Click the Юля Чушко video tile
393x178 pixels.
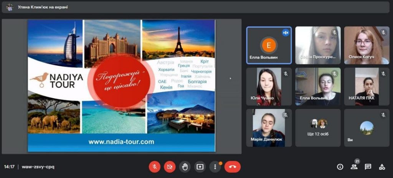pos(269,87)
